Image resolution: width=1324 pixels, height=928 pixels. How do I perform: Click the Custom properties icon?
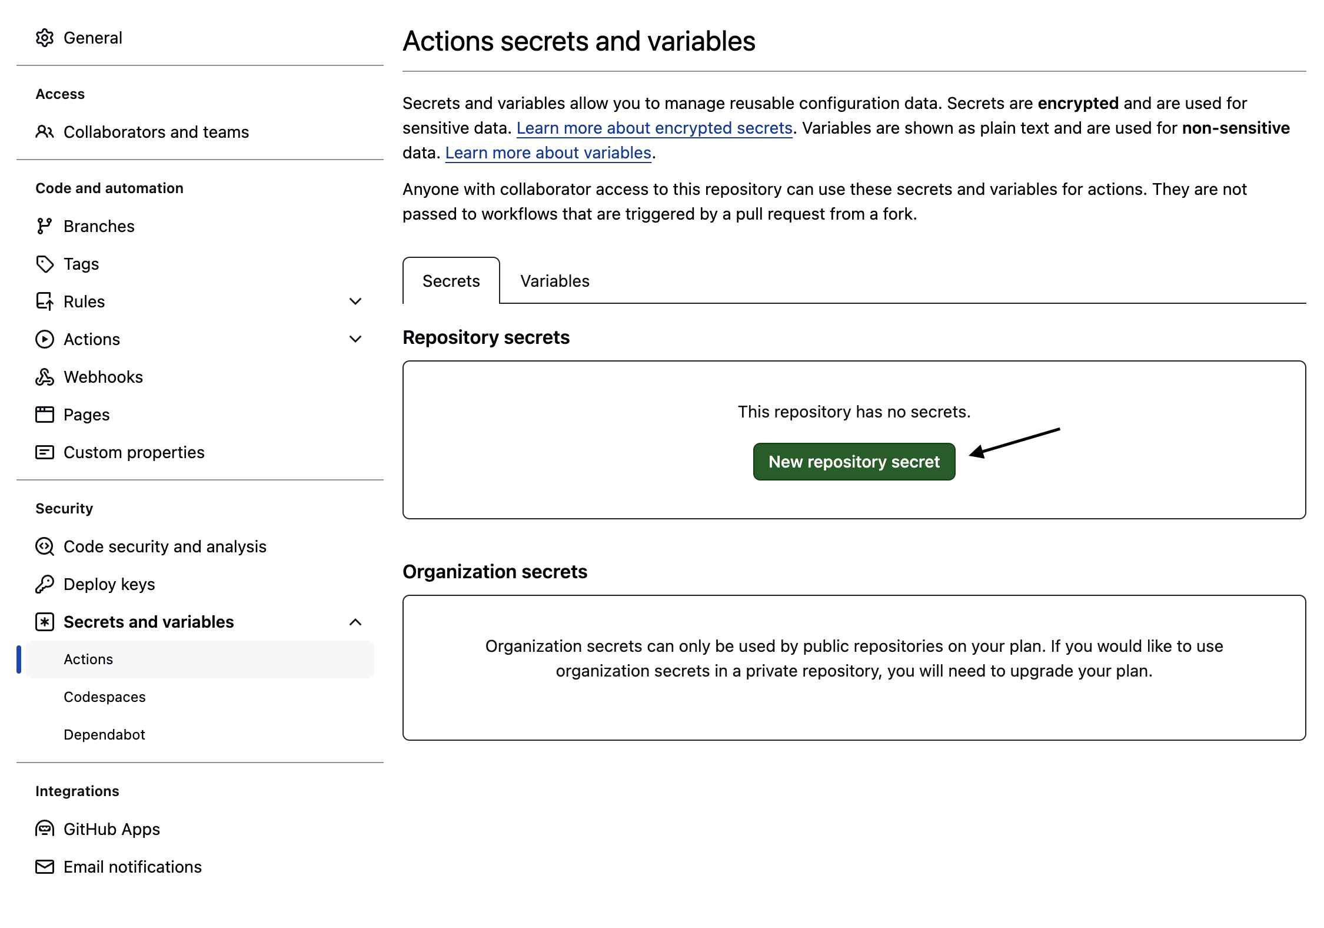pyautogui.click(x=46, y=452)
